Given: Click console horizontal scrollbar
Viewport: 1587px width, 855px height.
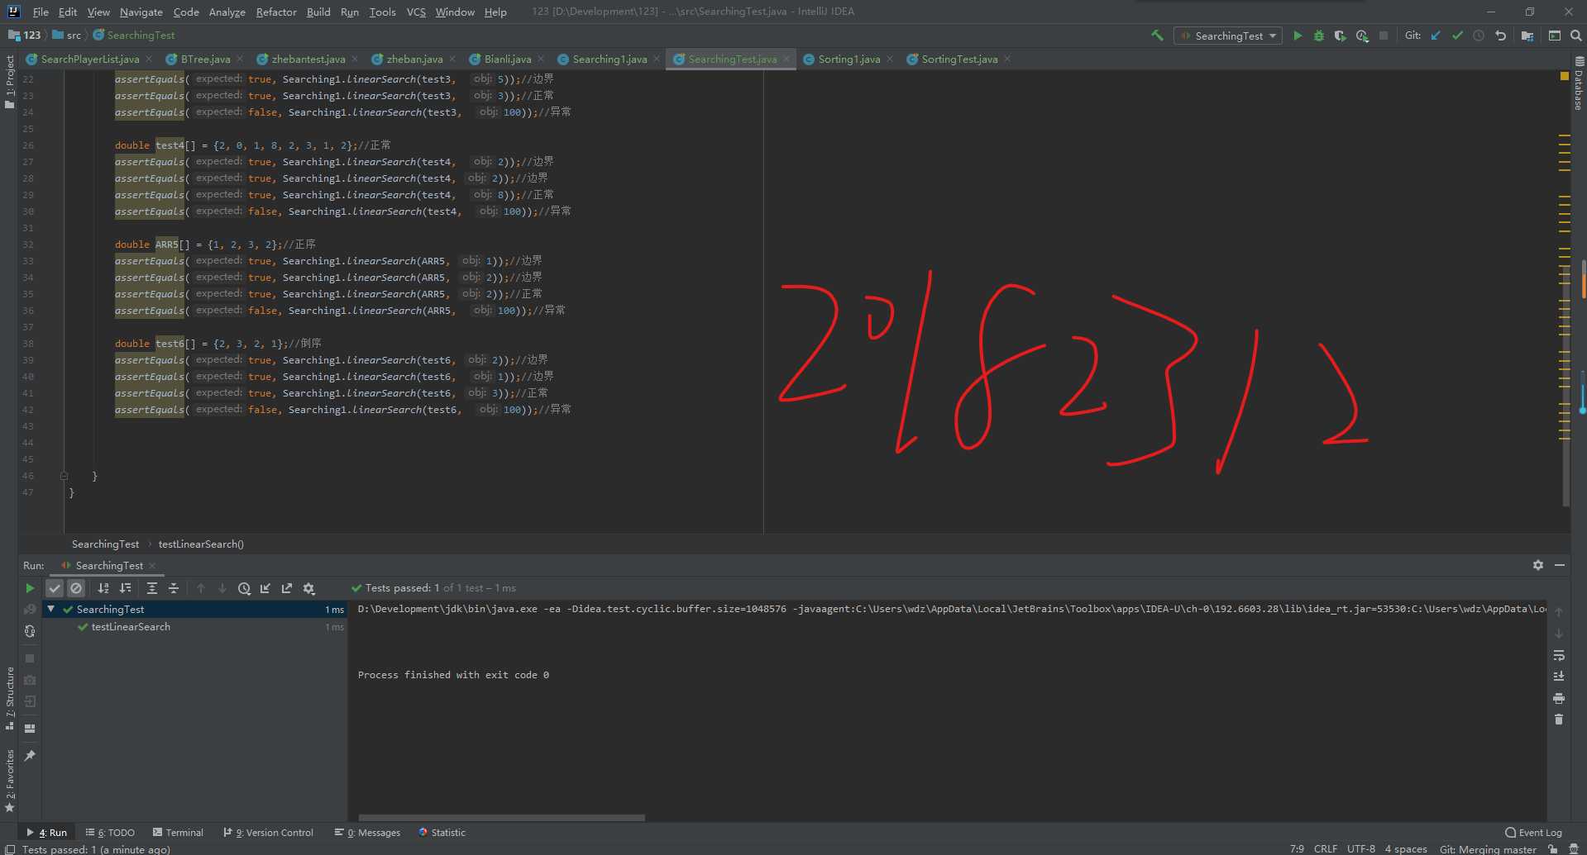Looking at the screenshot, I should point(501,818).
